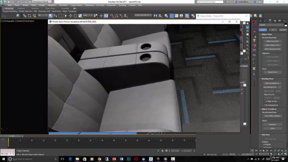Click the Mirror tool icon
Screen dimensions: 288x162
[x=155, y=16]
